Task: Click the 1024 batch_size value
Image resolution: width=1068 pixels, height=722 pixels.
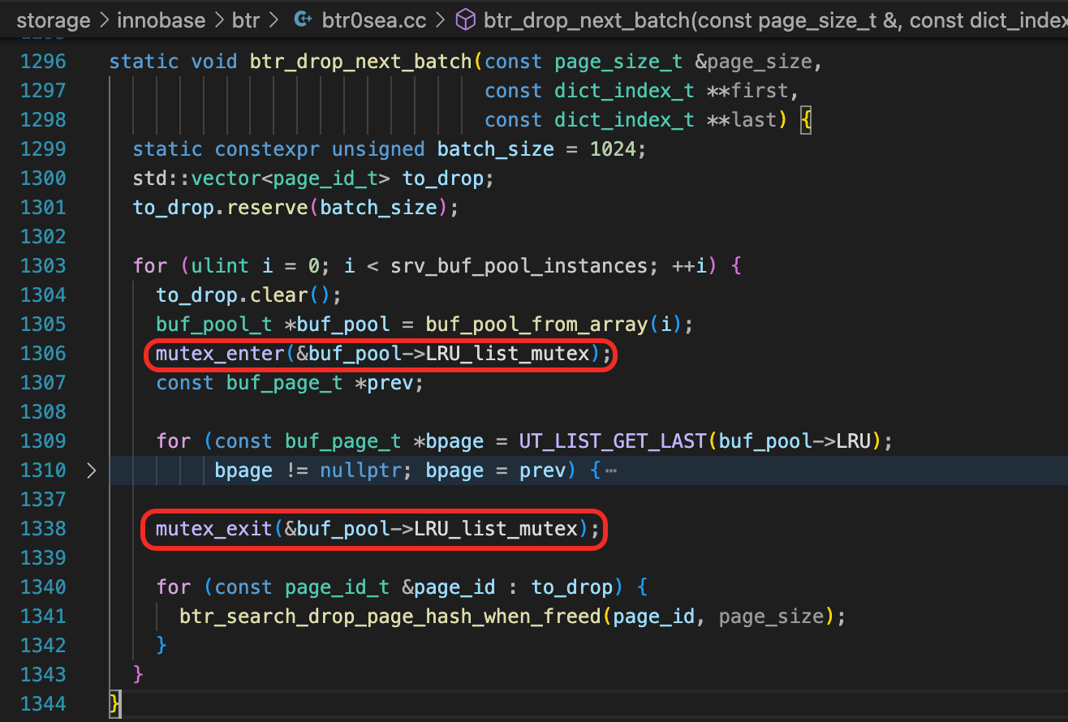Action: click(613, 149)
